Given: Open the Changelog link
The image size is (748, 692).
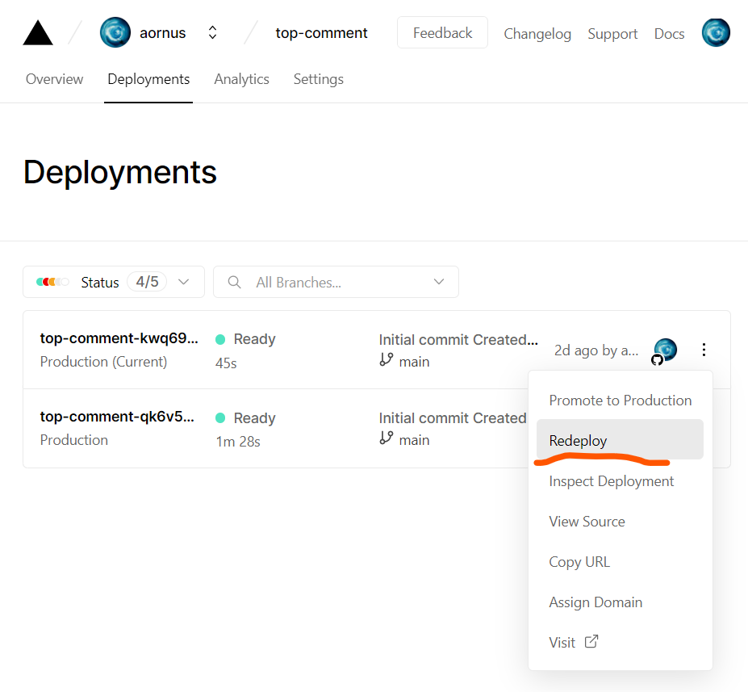Looking at the screenshot, I should (537, 34).
